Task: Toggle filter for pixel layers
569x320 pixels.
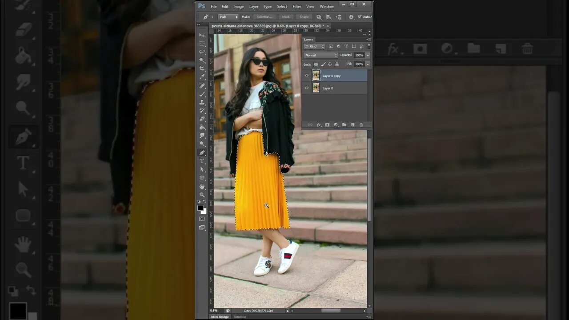Action: [x=331, y=46]
